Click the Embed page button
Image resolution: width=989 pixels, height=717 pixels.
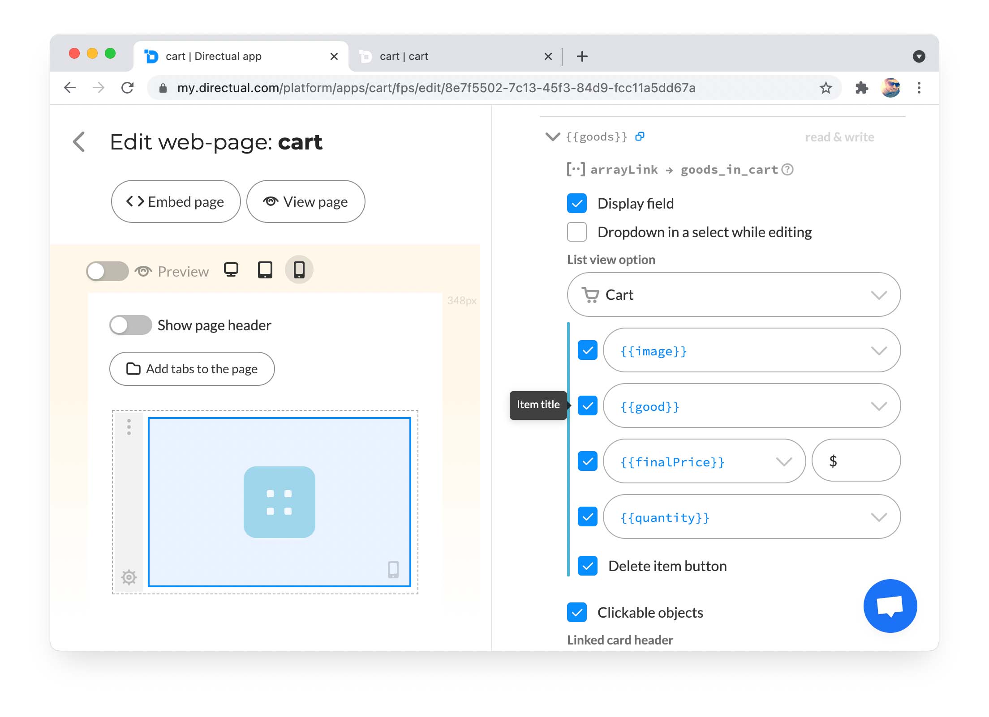(x=176, y=202)
